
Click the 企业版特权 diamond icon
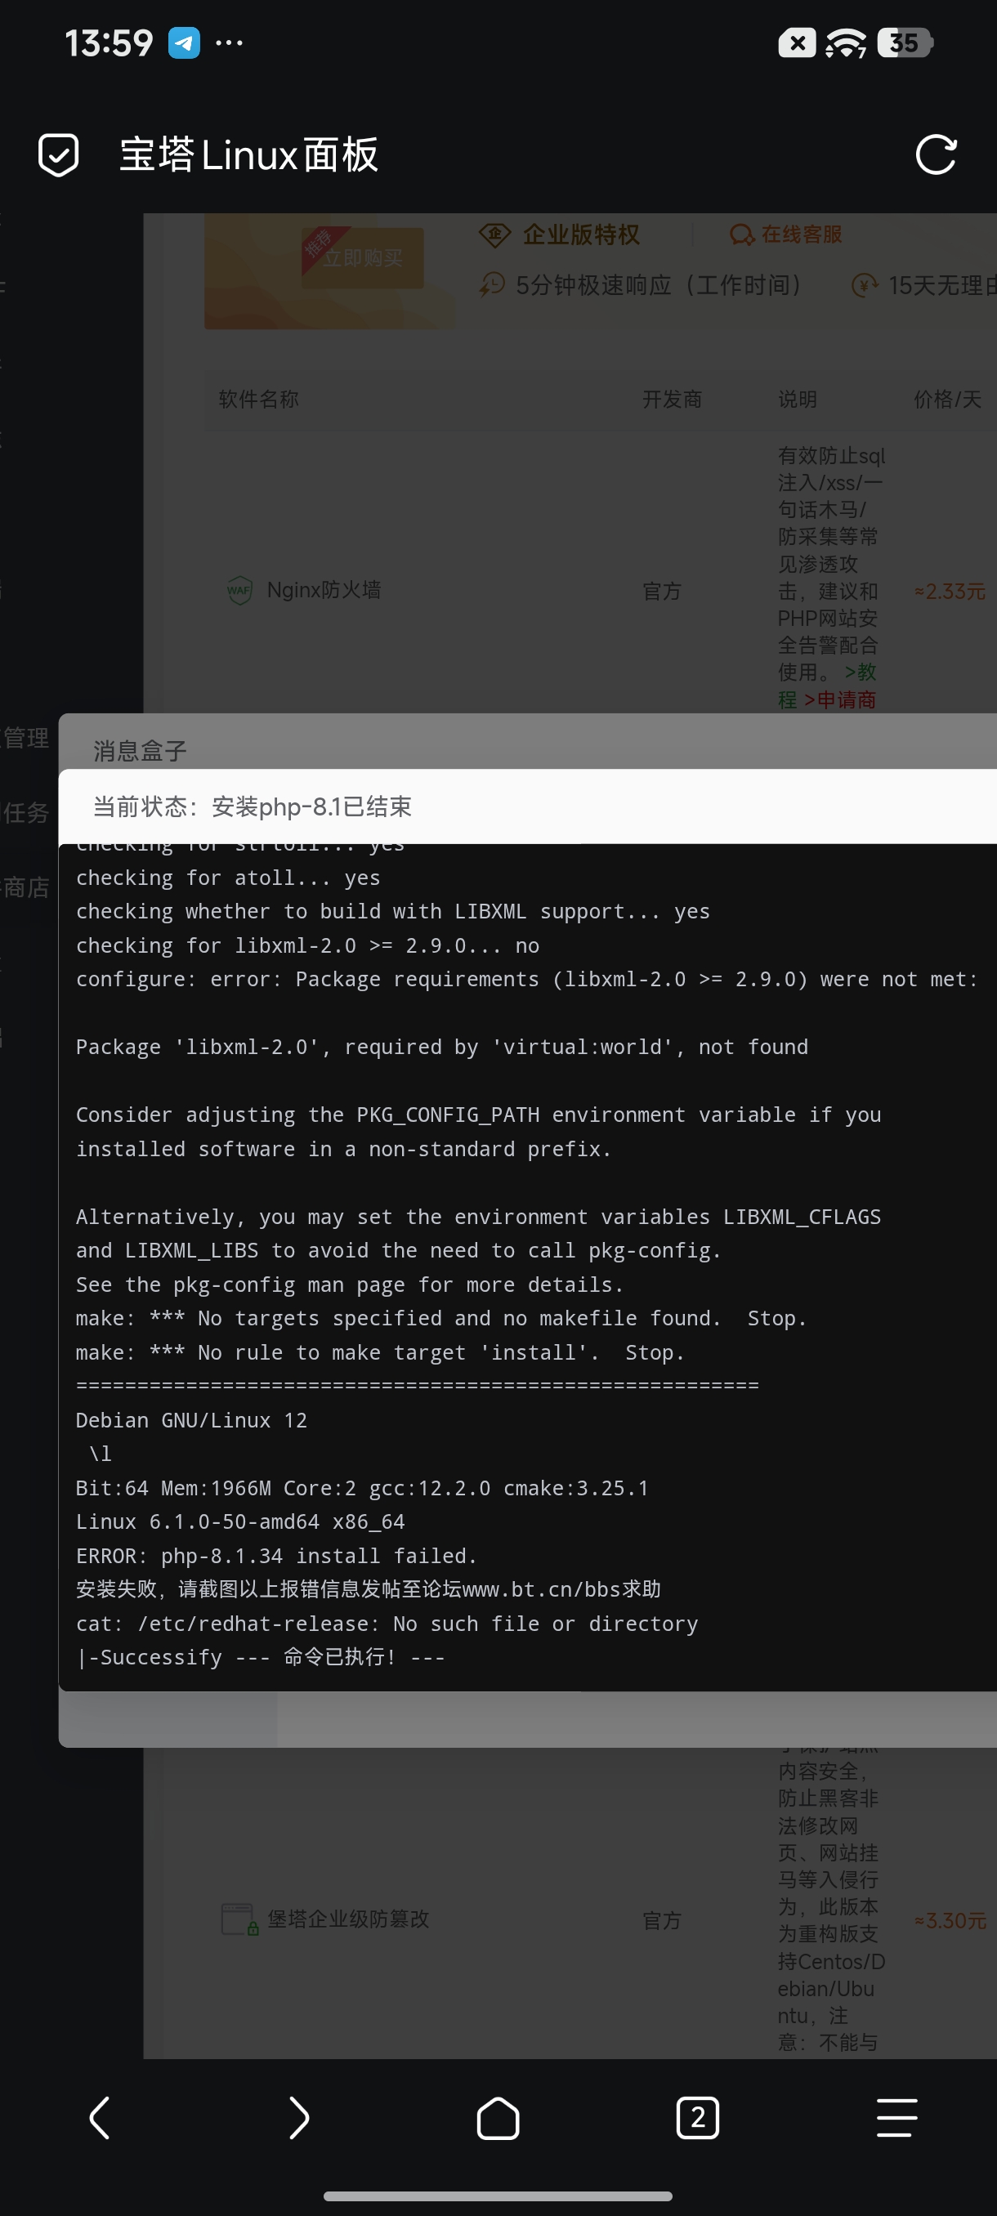pyautogui.click(x=494, y=234)
